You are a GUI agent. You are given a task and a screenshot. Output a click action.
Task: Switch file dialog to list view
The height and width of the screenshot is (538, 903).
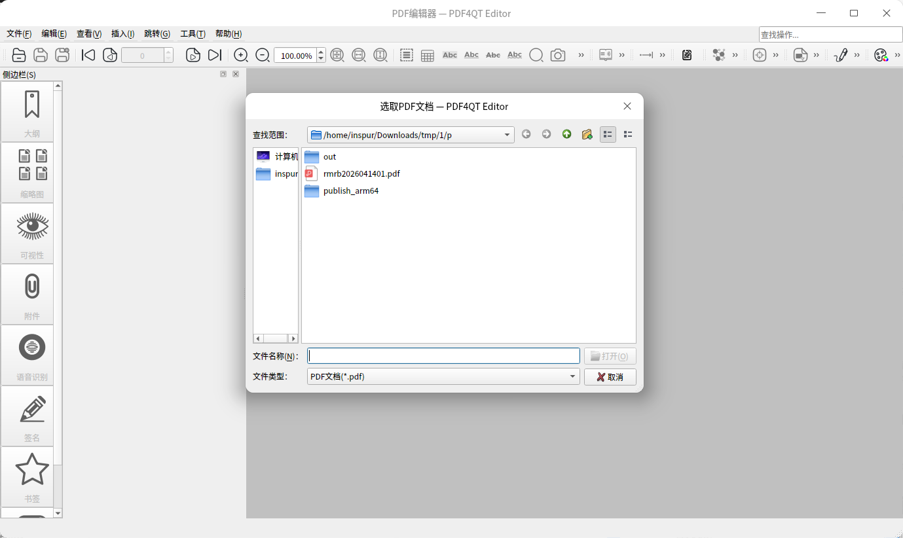(608, 134)
